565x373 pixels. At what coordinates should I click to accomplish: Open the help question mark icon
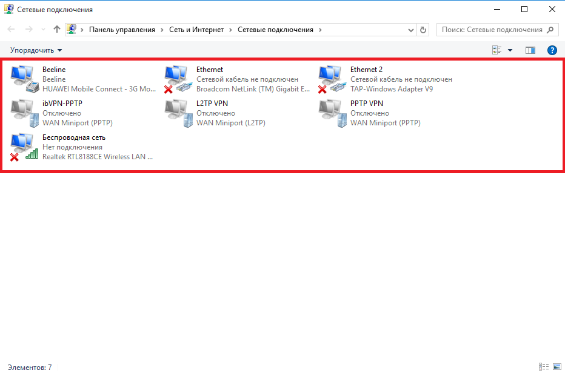tap(552, 50)
